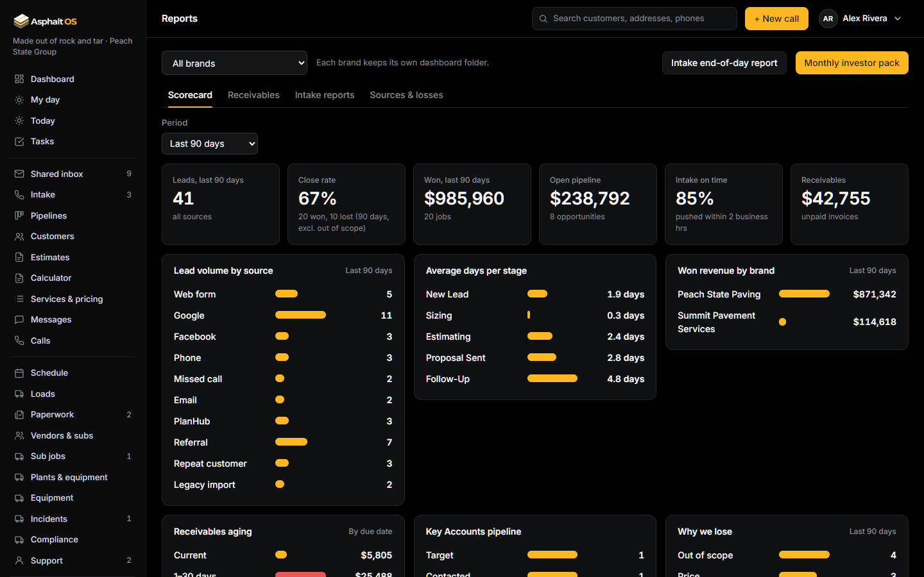Open Incidents in the sidebar
This screenshot has height=577, width=924.
point(74,519)
